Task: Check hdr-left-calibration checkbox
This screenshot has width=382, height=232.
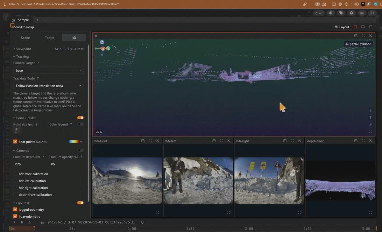Action: (x=16, y=181)
